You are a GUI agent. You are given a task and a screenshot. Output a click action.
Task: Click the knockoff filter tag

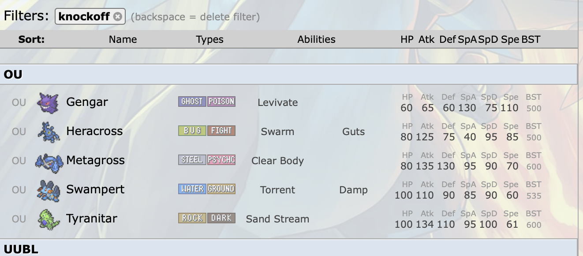85,17
